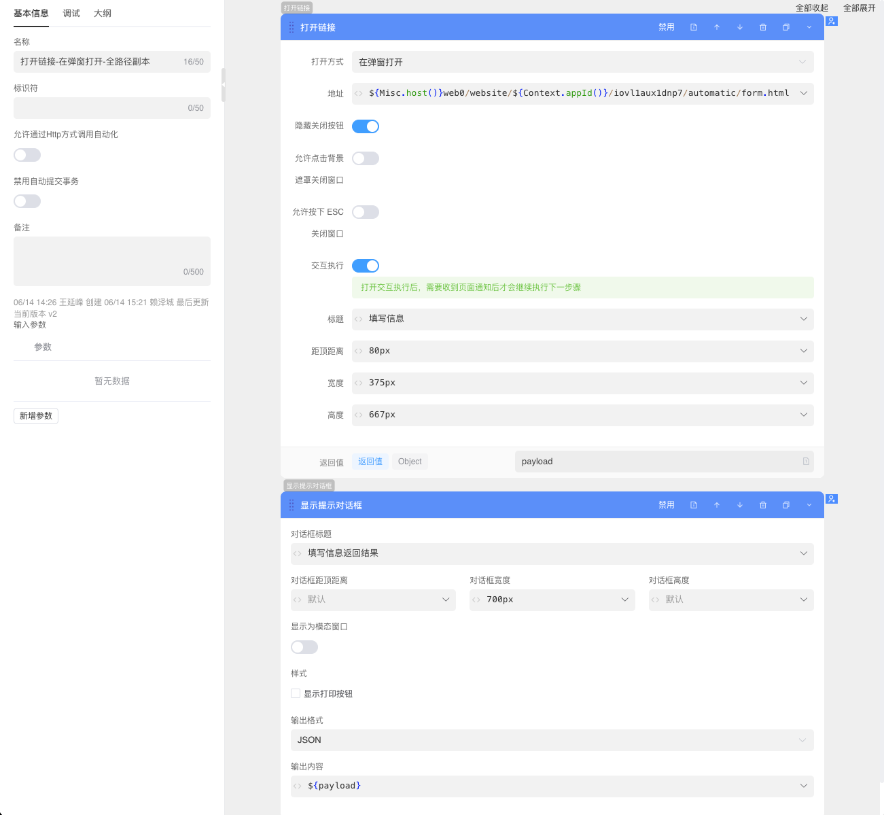
Task: Click 全部收起 to collapse all steps
Action: pyautogui.click(x=812, y=8)
